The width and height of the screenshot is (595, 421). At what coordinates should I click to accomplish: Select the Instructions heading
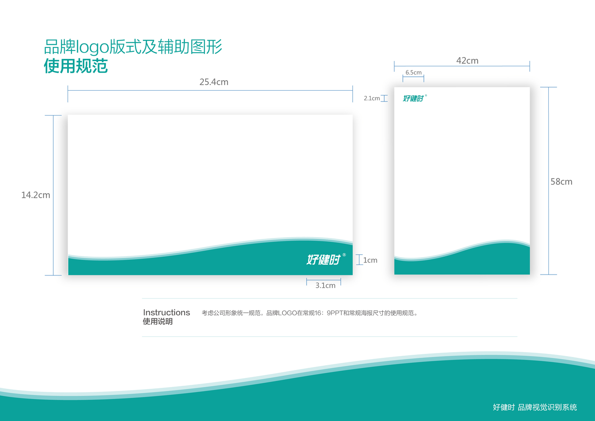pos(166,312)
